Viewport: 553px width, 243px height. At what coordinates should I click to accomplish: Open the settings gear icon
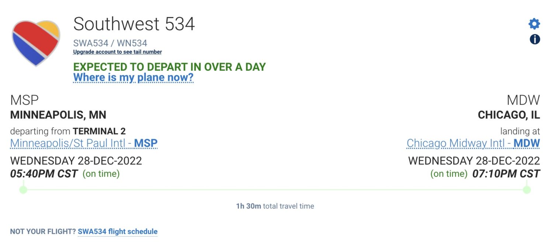534,24
